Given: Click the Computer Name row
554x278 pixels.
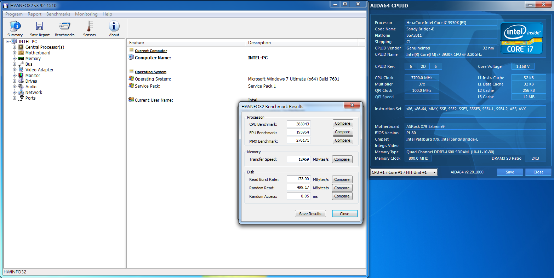Looking at the screenshot, I should click(246, 58).
